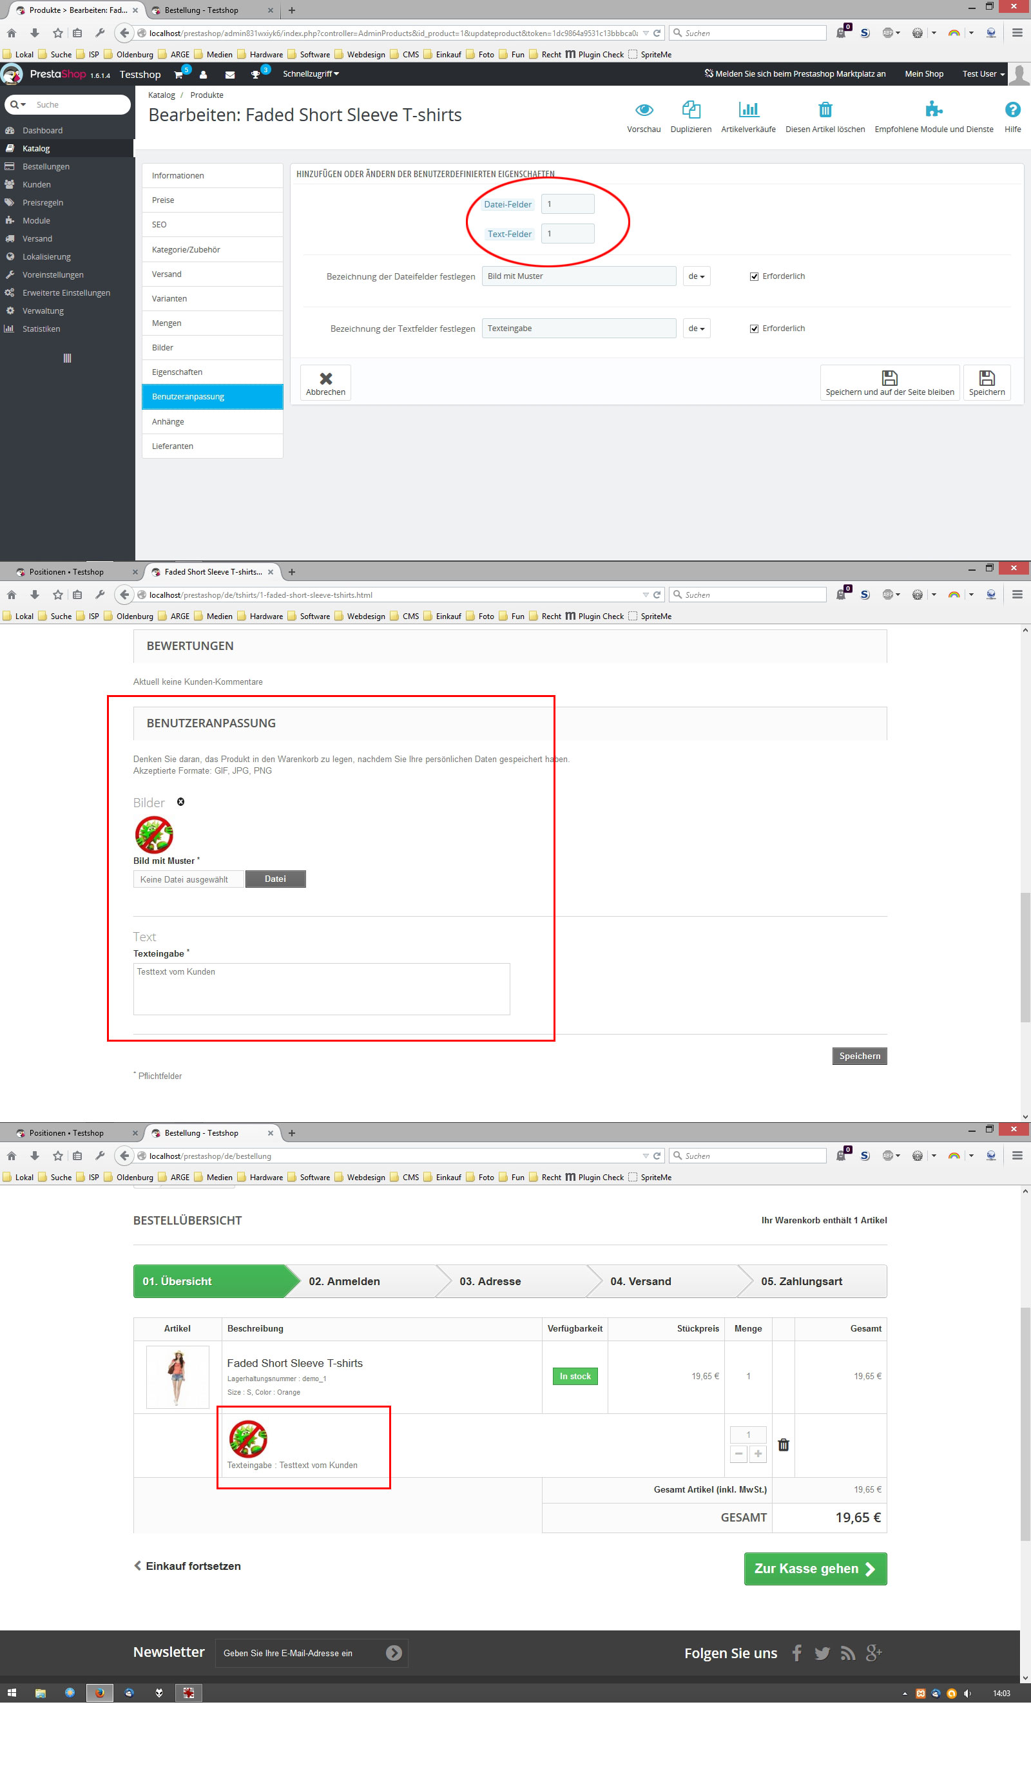Click the T-shirt product thumbnail in cart
This screenshot has height=1767, width=1031.
177,1377
